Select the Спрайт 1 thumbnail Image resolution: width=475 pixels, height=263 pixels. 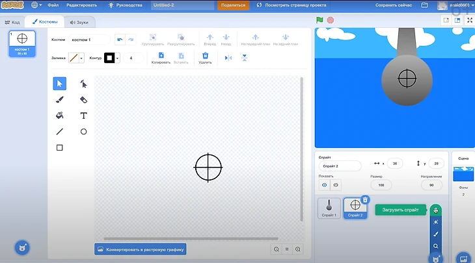pyautogui.click(x=329, y=207)
